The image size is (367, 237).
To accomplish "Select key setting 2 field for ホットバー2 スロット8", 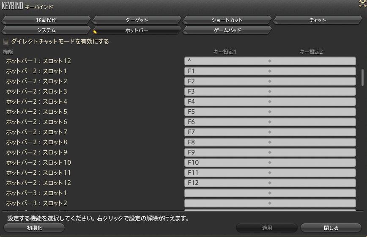I will point(313,142).
